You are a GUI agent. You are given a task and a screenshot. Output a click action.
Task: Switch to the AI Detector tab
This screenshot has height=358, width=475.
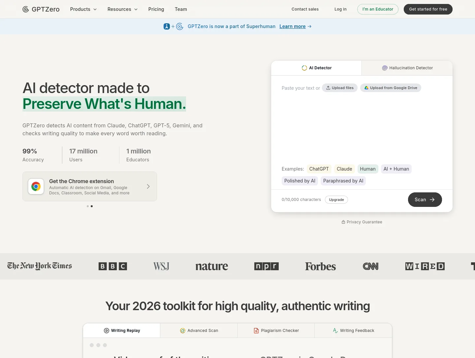[316, 68]
